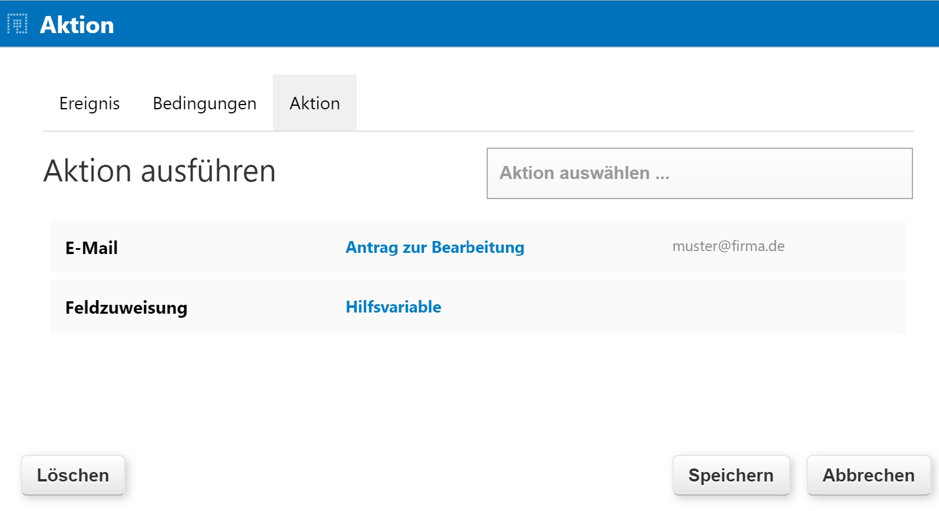The image size is (939, 511).
Task: Click the 'Aktion ausführen' heading
Action: [x=159, y=171]
